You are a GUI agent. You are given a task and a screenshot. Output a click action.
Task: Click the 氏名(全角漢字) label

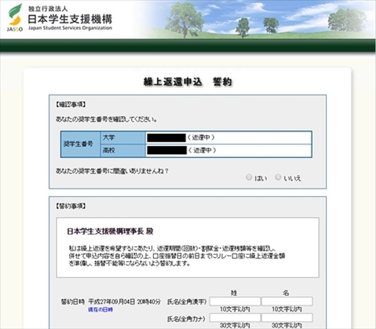[x=187, y=301]
